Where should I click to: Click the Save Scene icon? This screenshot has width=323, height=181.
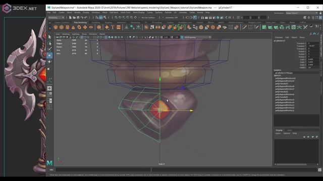coord(78,18)
